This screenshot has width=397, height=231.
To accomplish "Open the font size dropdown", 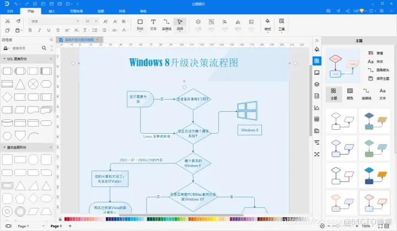I will (96, 21).
